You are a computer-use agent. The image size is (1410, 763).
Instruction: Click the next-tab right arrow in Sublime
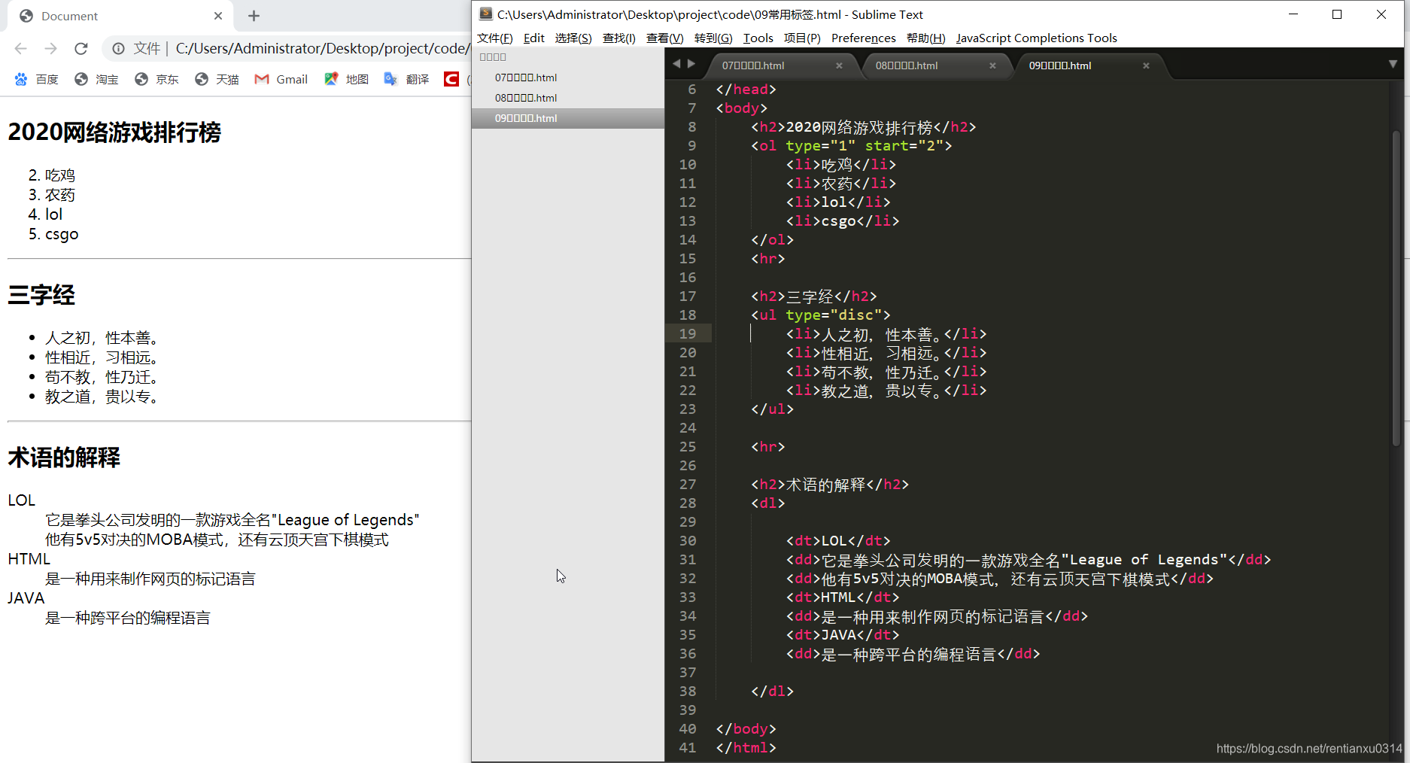coord(691,64)
